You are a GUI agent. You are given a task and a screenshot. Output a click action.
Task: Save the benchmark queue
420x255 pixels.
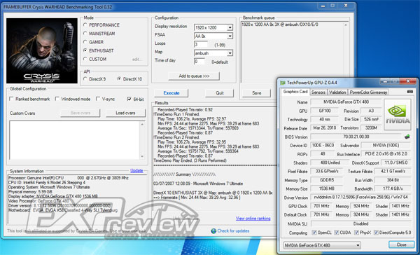[256, 93]
